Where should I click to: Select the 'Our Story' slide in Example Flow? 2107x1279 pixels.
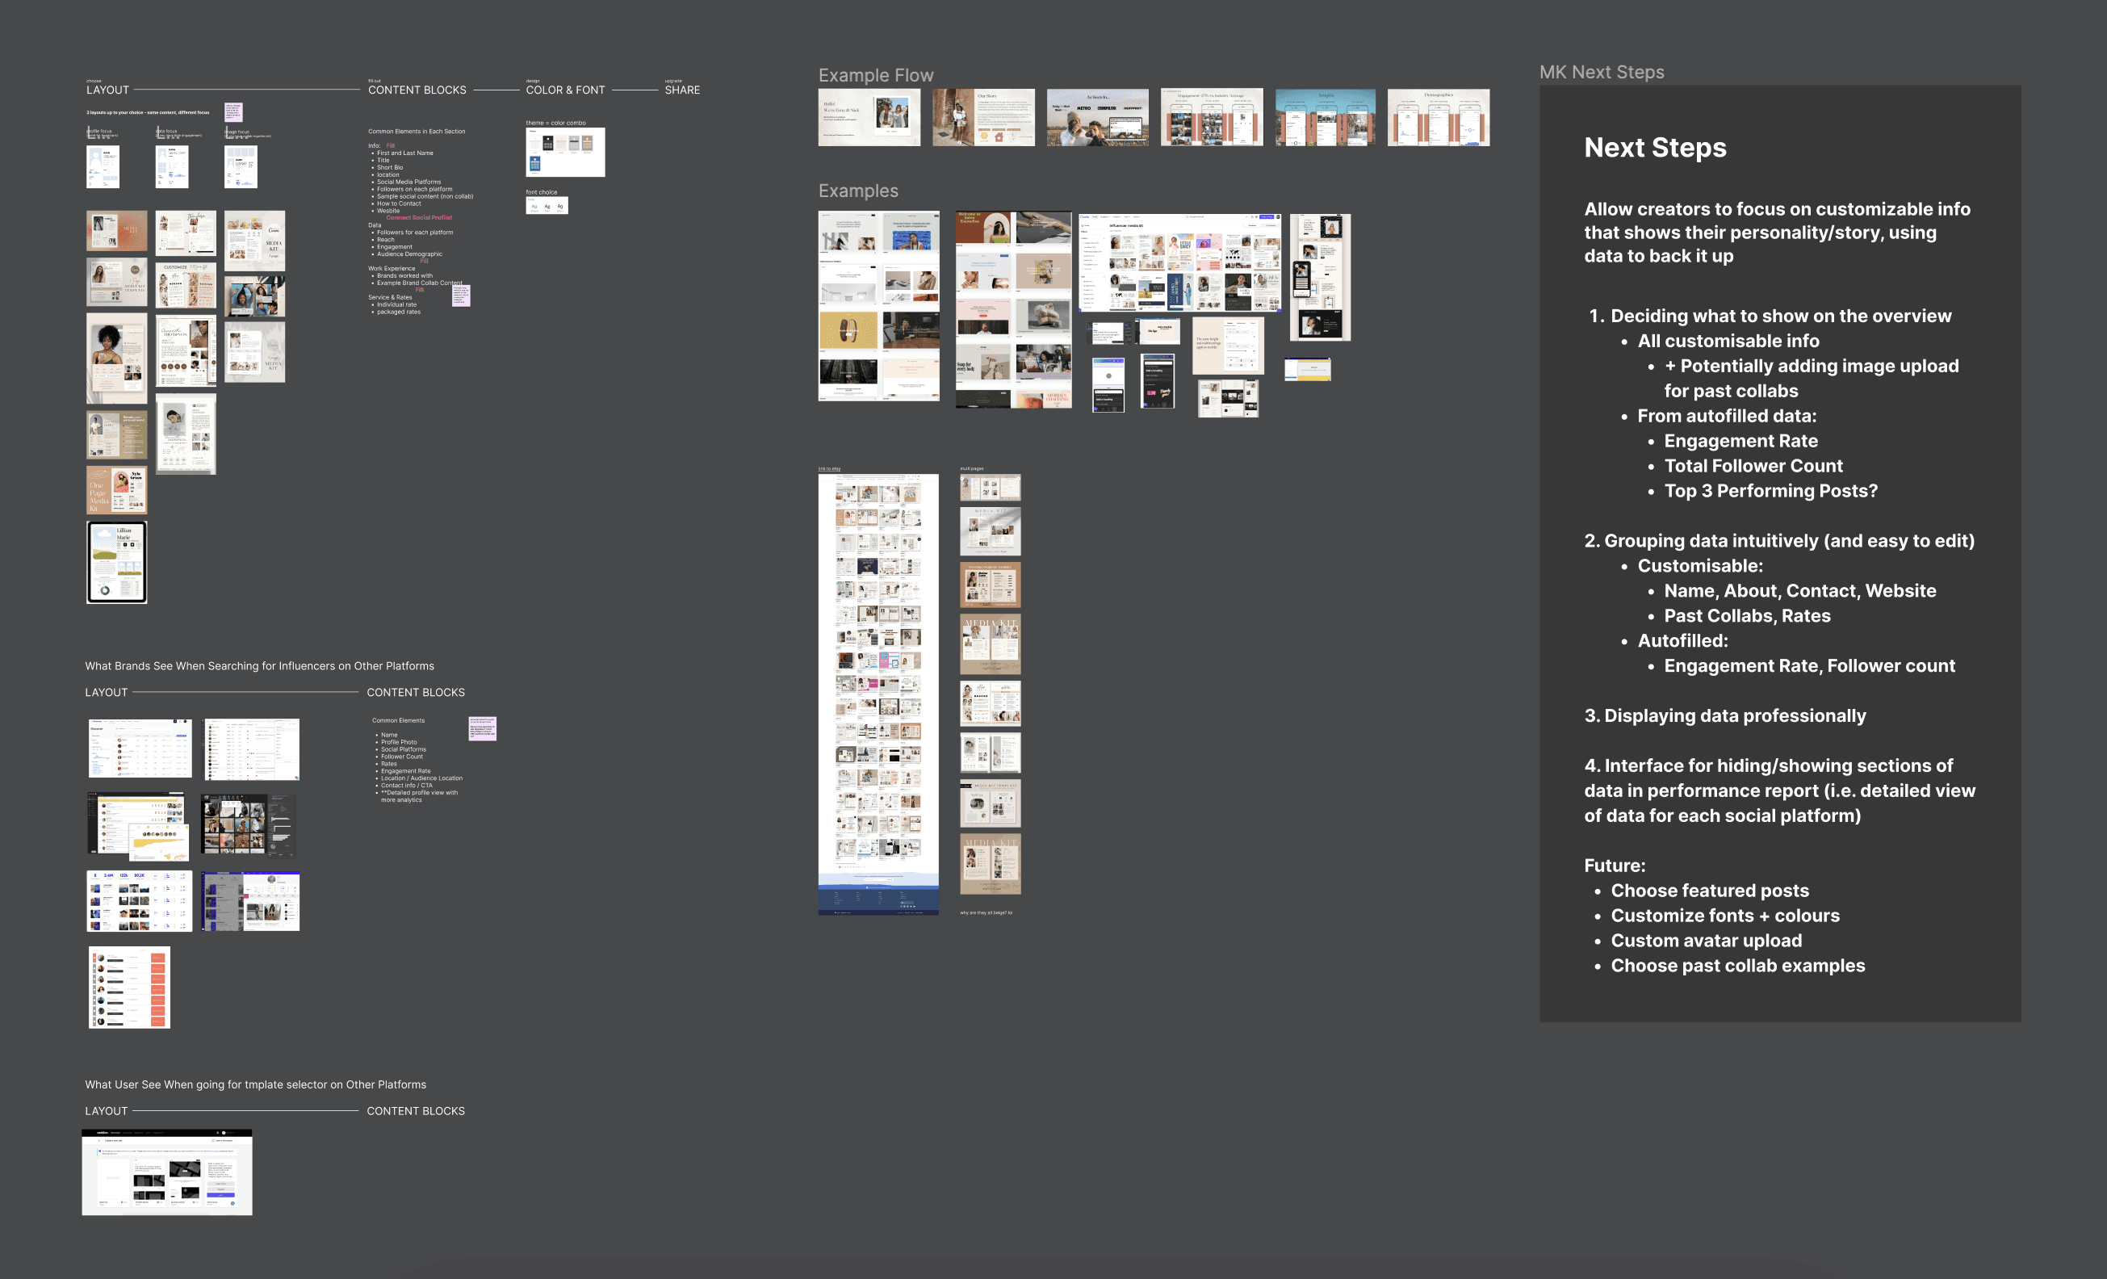(982, 117)
